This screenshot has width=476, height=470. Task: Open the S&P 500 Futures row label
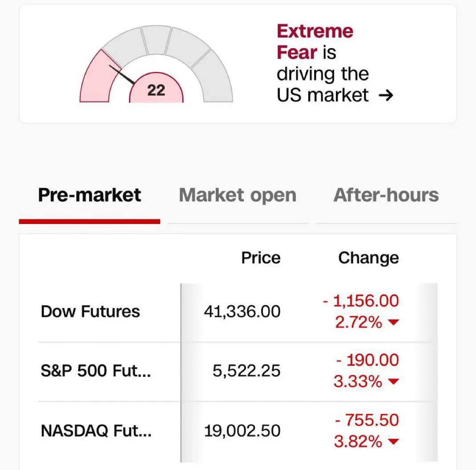pyautogui.click(x=96, y=371)
